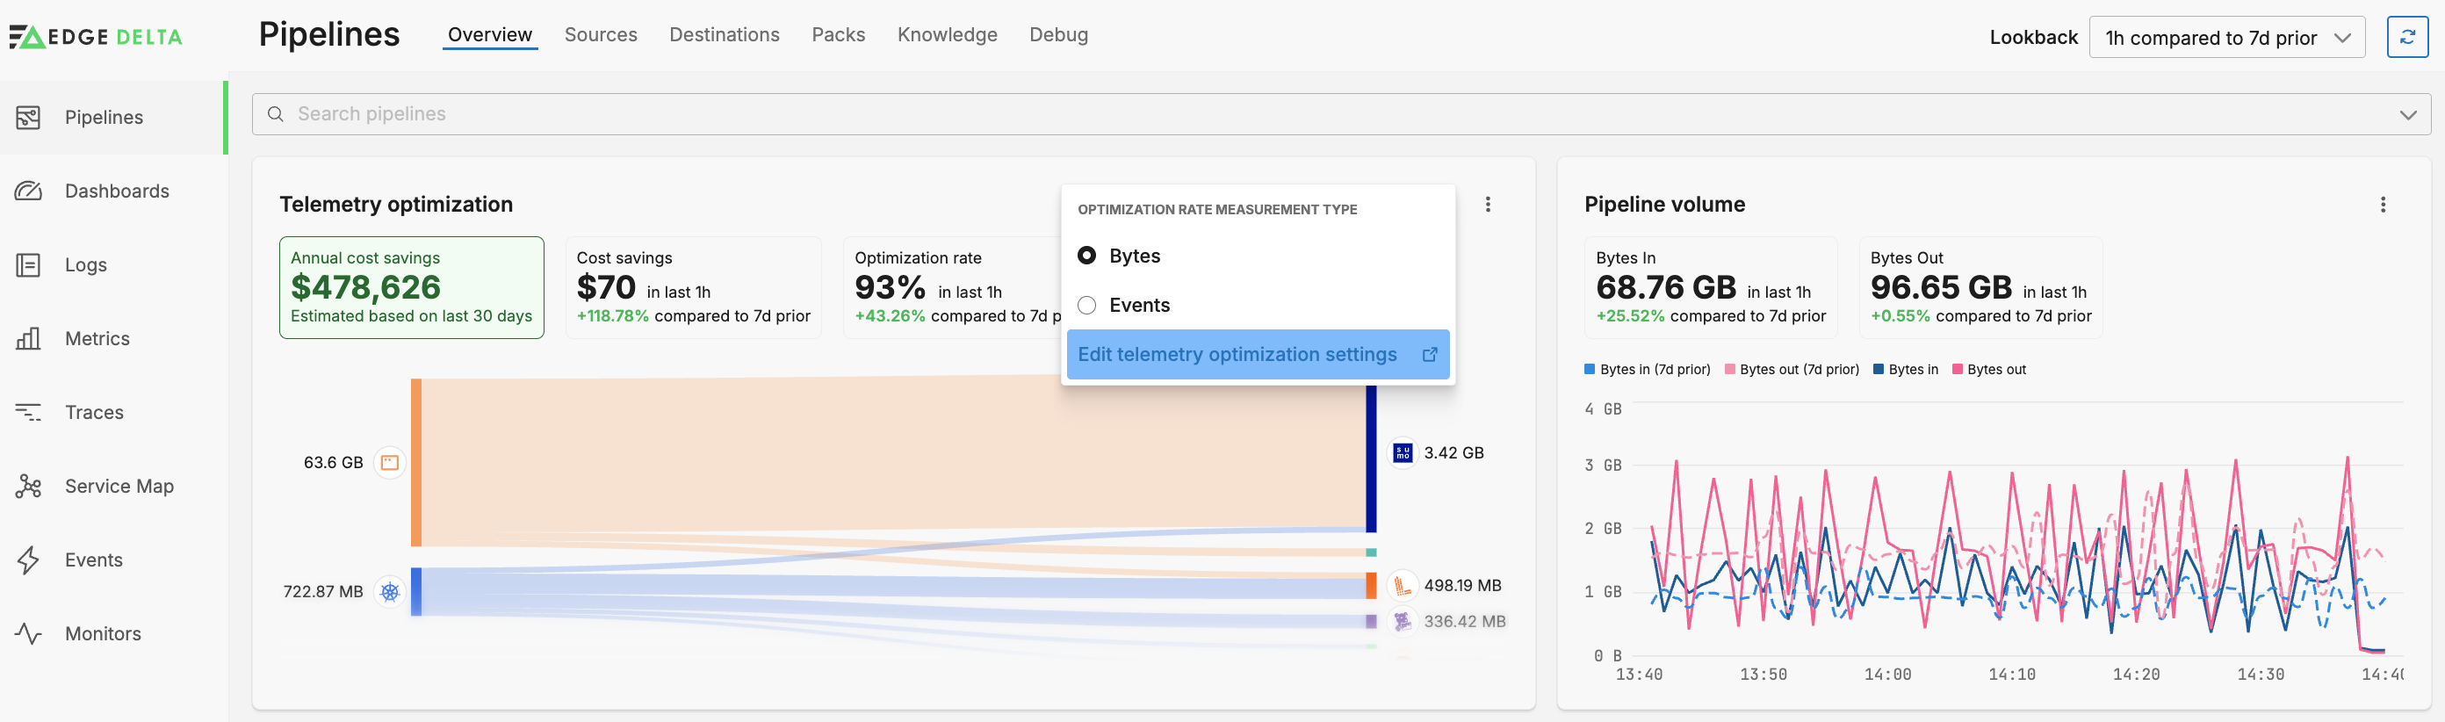Toggle Bytes in (7d prior) legend series
This screenshot has width=2445, height=722.
point(1647,370)
